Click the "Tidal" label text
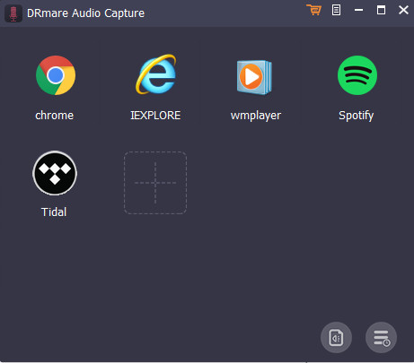This screenshot has height=363, width=414. (54, 212)
